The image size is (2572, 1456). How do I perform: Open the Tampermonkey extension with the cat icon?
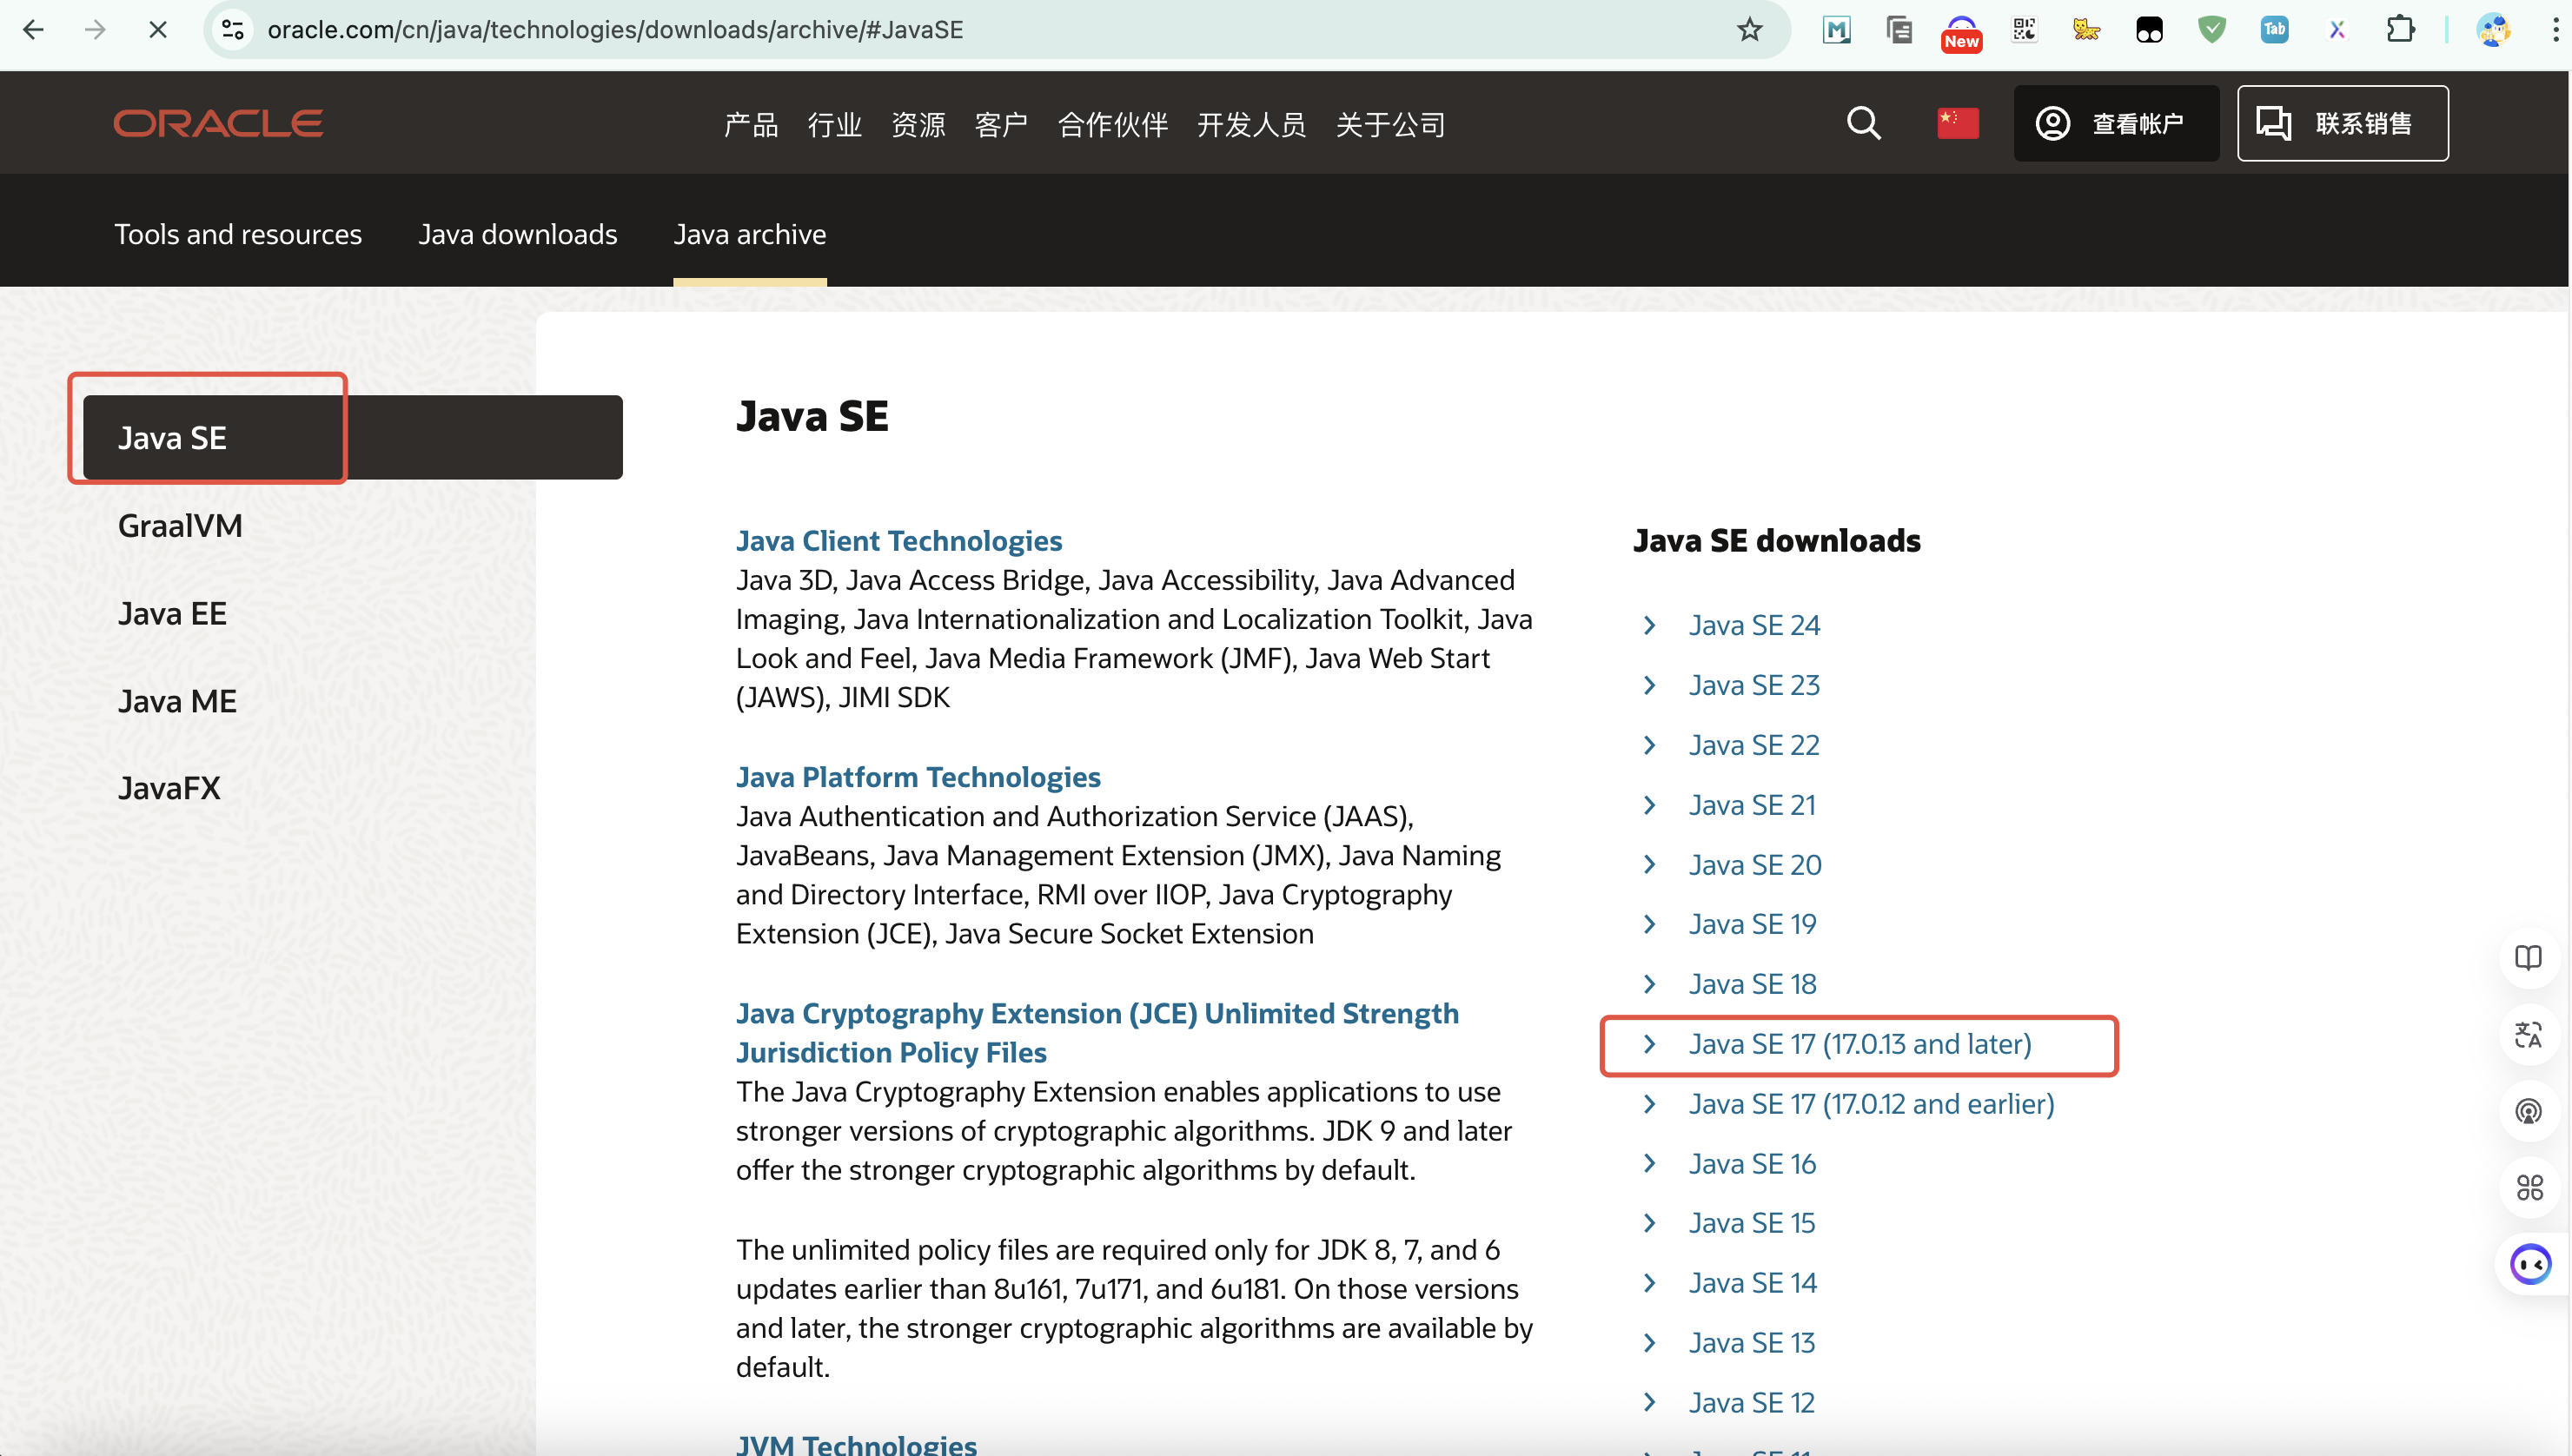pos(2086,30)
